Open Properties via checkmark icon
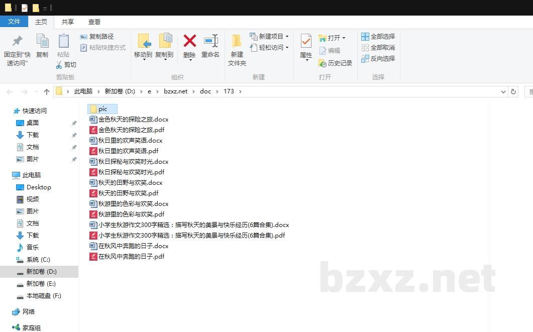 (305, 41)
